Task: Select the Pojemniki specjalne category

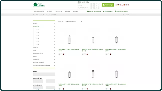Action: (38, 62)
